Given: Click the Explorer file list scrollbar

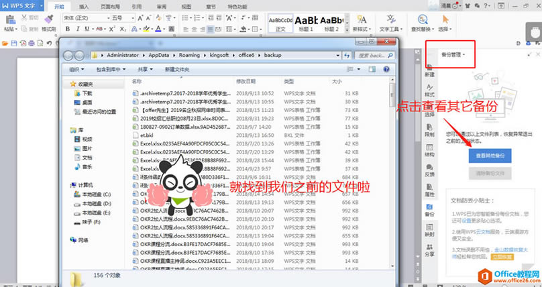Looking at the screenshot, I should coord(392,95).
